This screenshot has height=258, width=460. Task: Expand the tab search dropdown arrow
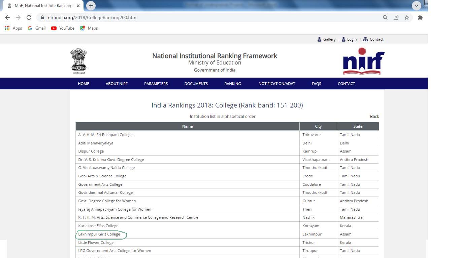pyautogui.click(x=417, y=6)
